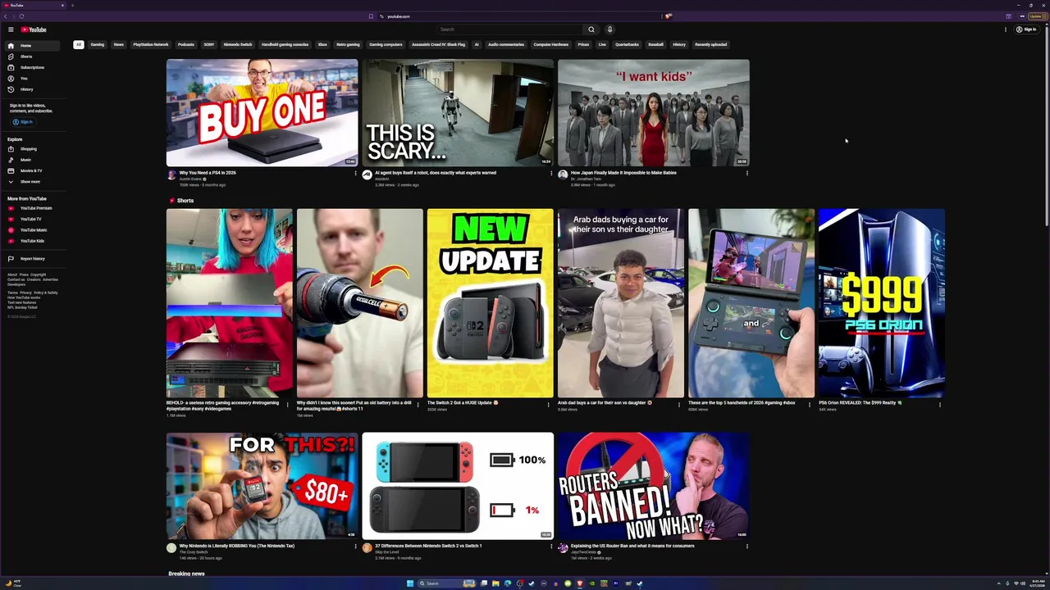Open the Switch battery 100% vs 1% thumbnail
The width and height of the screenshot is (1050, 590).
[x=458, y=486]
